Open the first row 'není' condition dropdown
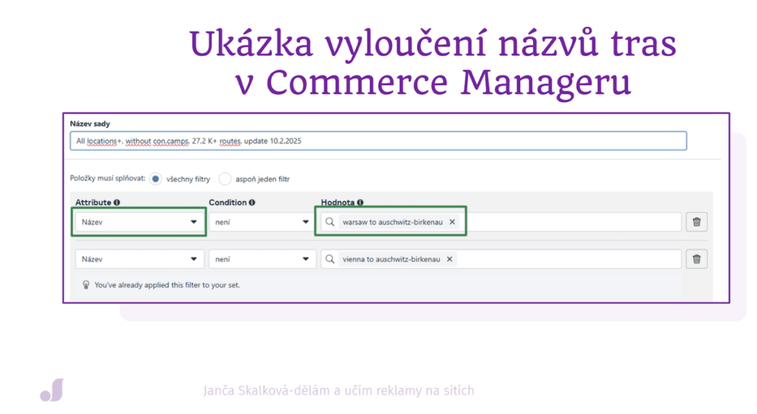Image resolution: width=757 pixels, height=414 pixels. tap(262, 221)
